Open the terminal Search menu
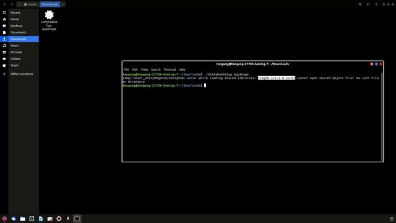Screen dimensions: 396x223 (155, 69)
